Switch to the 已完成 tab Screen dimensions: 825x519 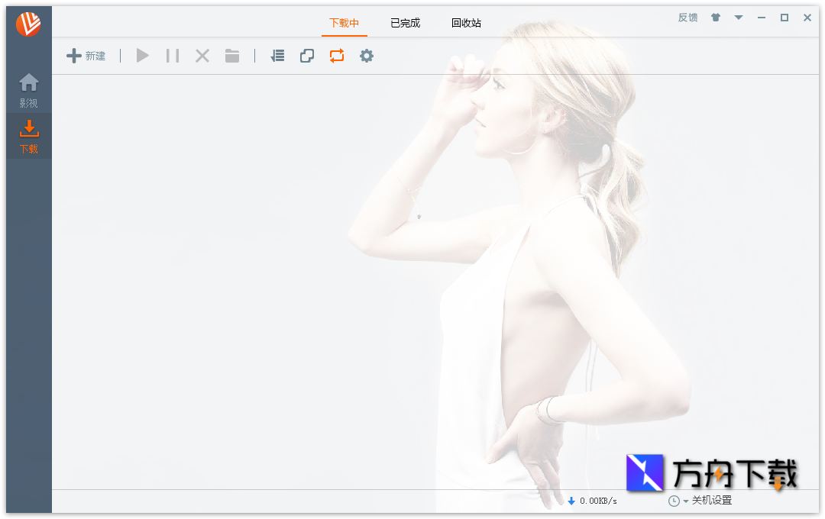pos(405,23)
